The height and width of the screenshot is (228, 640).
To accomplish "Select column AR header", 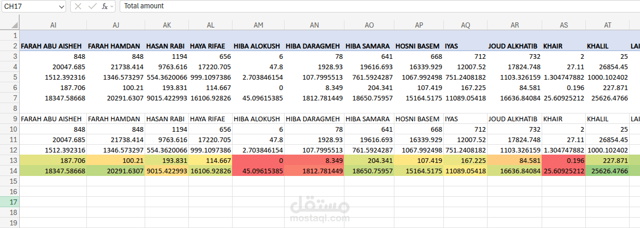I will [515, 25].
